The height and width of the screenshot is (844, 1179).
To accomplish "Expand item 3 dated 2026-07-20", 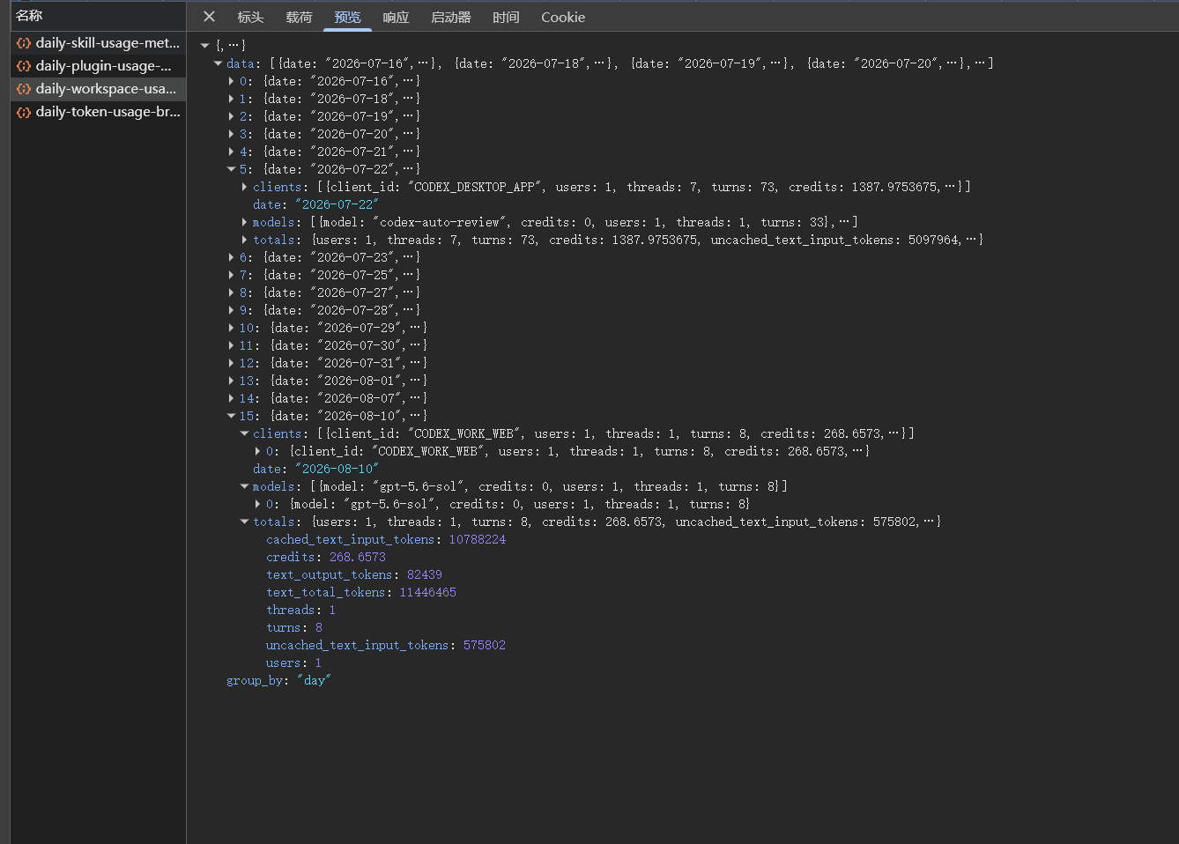I will pos(232,134).
